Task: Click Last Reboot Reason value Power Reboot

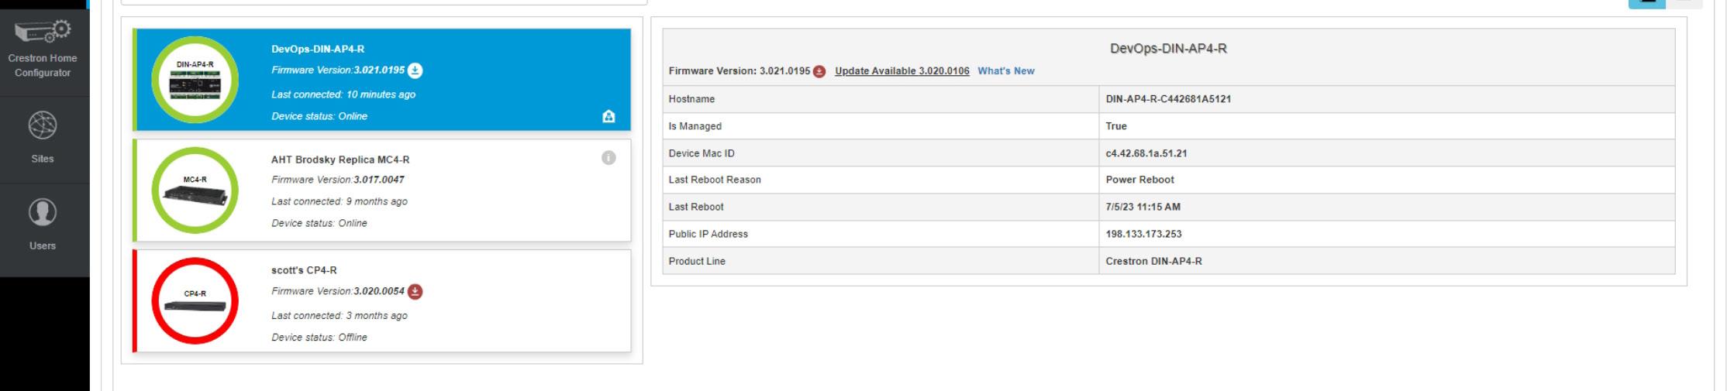Action: click(1139, 180)
